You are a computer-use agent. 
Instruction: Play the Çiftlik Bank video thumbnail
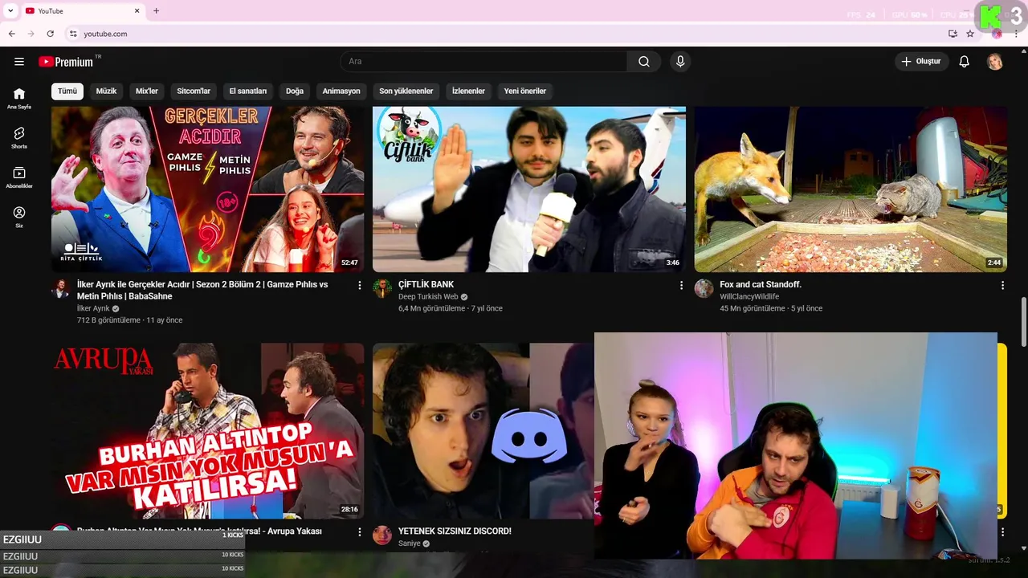click(x=529, y=189)
